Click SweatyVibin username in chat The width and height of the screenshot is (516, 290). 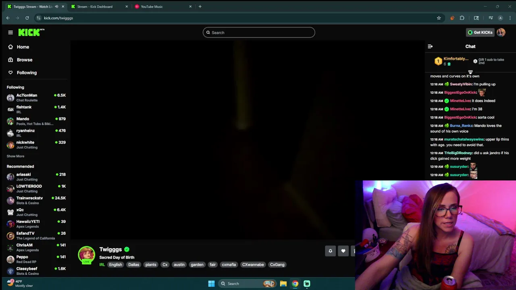tap(461, 84)
